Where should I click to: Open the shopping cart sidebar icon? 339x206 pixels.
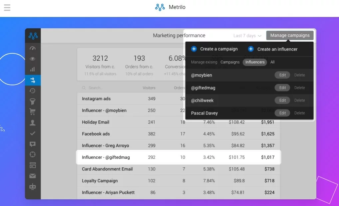tap(33, 112)
